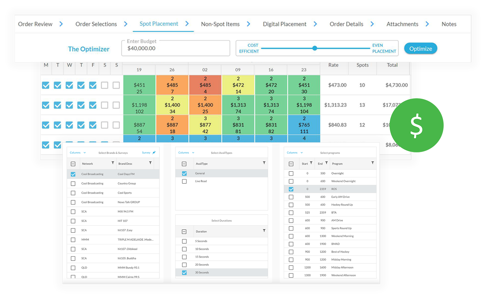This screenshot has width=486, height=299.
Task: Filter programs by End time
Action: (x=327, y=163)
